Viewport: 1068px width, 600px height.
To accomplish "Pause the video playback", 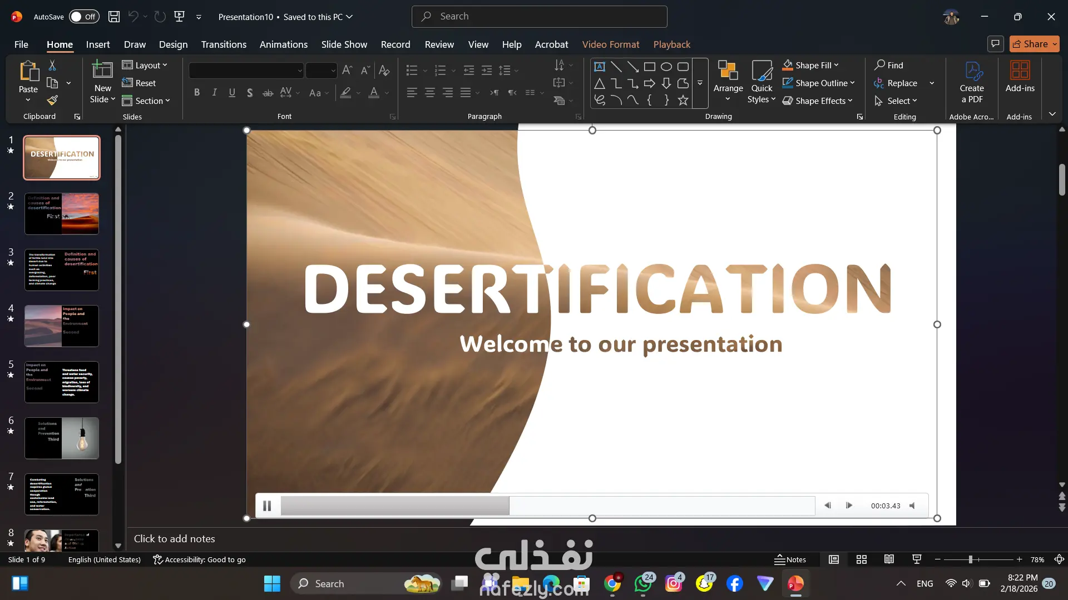I will 267,506.
